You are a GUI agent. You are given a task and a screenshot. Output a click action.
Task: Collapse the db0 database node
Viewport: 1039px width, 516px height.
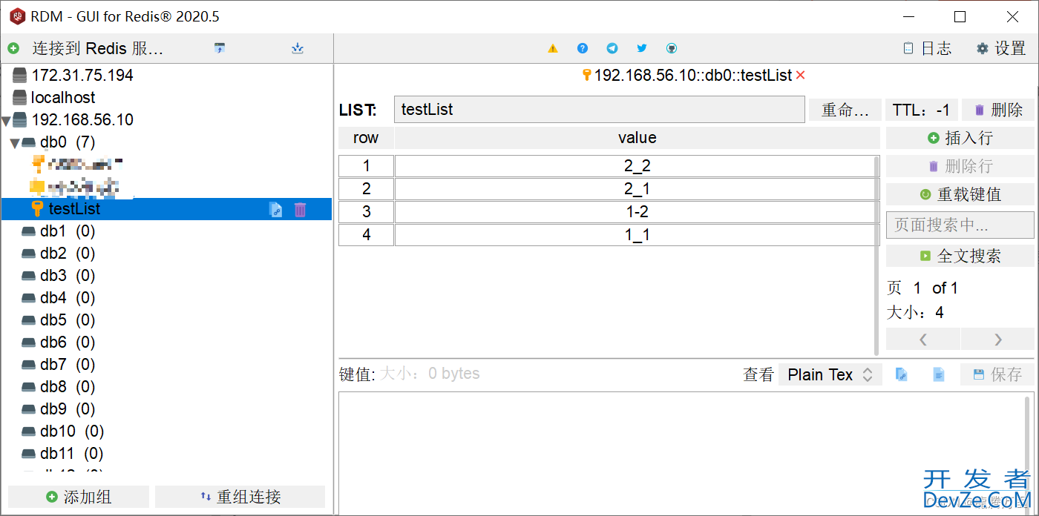[15, 143]
